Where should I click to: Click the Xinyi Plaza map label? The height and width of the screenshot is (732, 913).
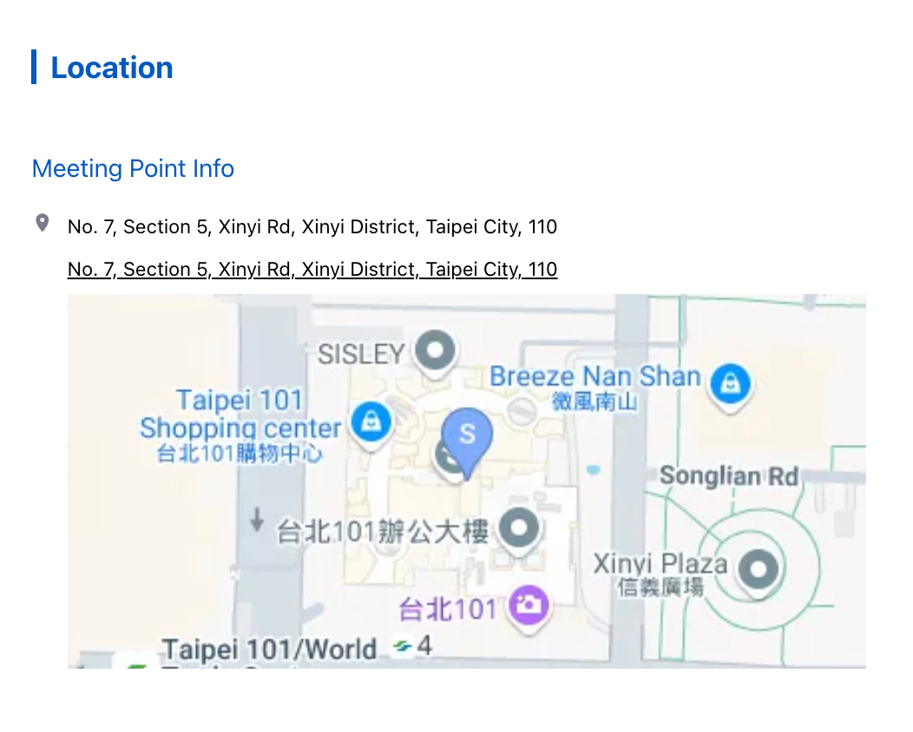click(660, 563)
